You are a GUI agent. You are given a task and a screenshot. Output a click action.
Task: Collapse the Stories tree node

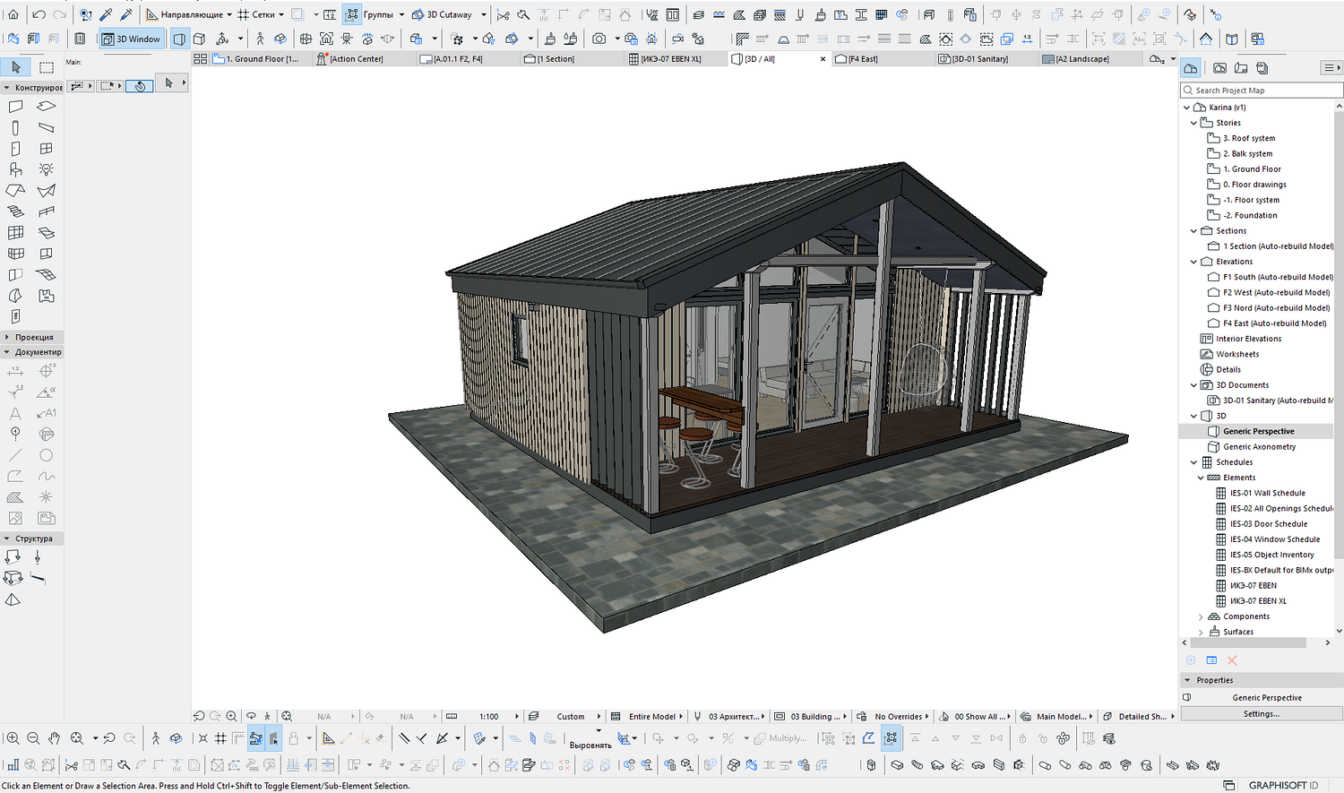point(1193,123)
